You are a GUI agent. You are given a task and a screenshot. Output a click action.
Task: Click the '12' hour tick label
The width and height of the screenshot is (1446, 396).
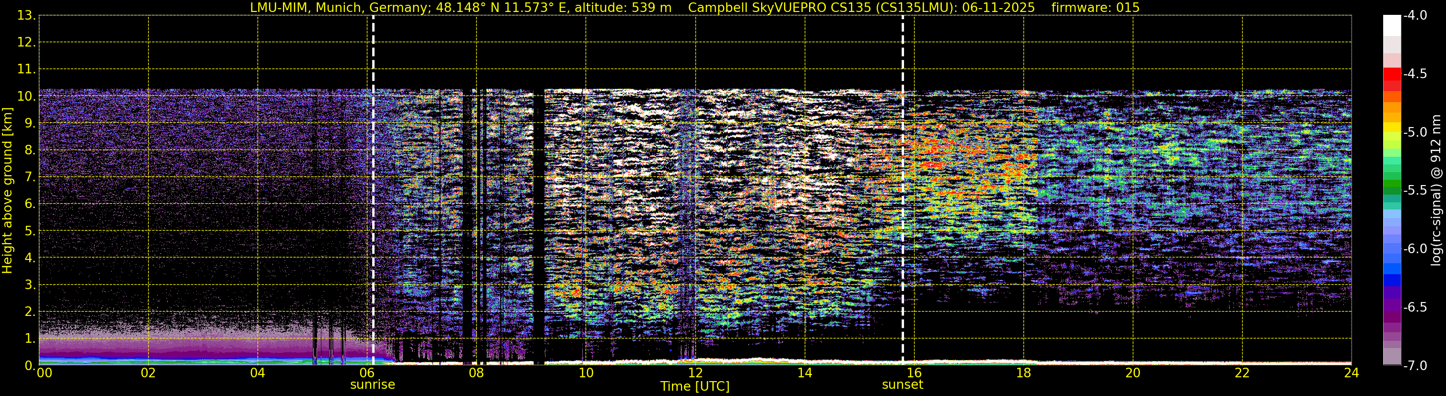click(x=695, y=373)
